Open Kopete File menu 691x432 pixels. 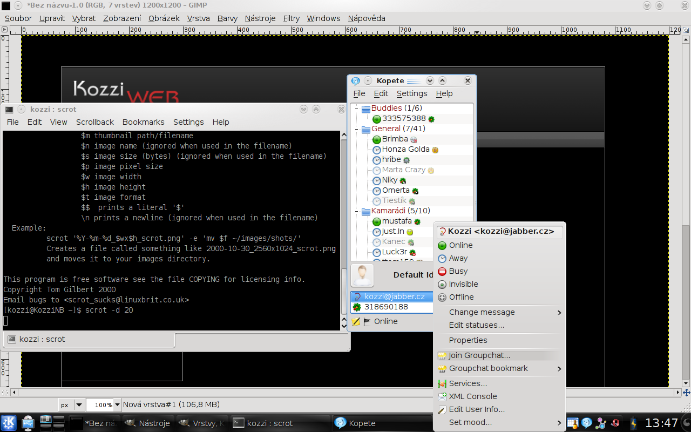(x=359, y=93)
